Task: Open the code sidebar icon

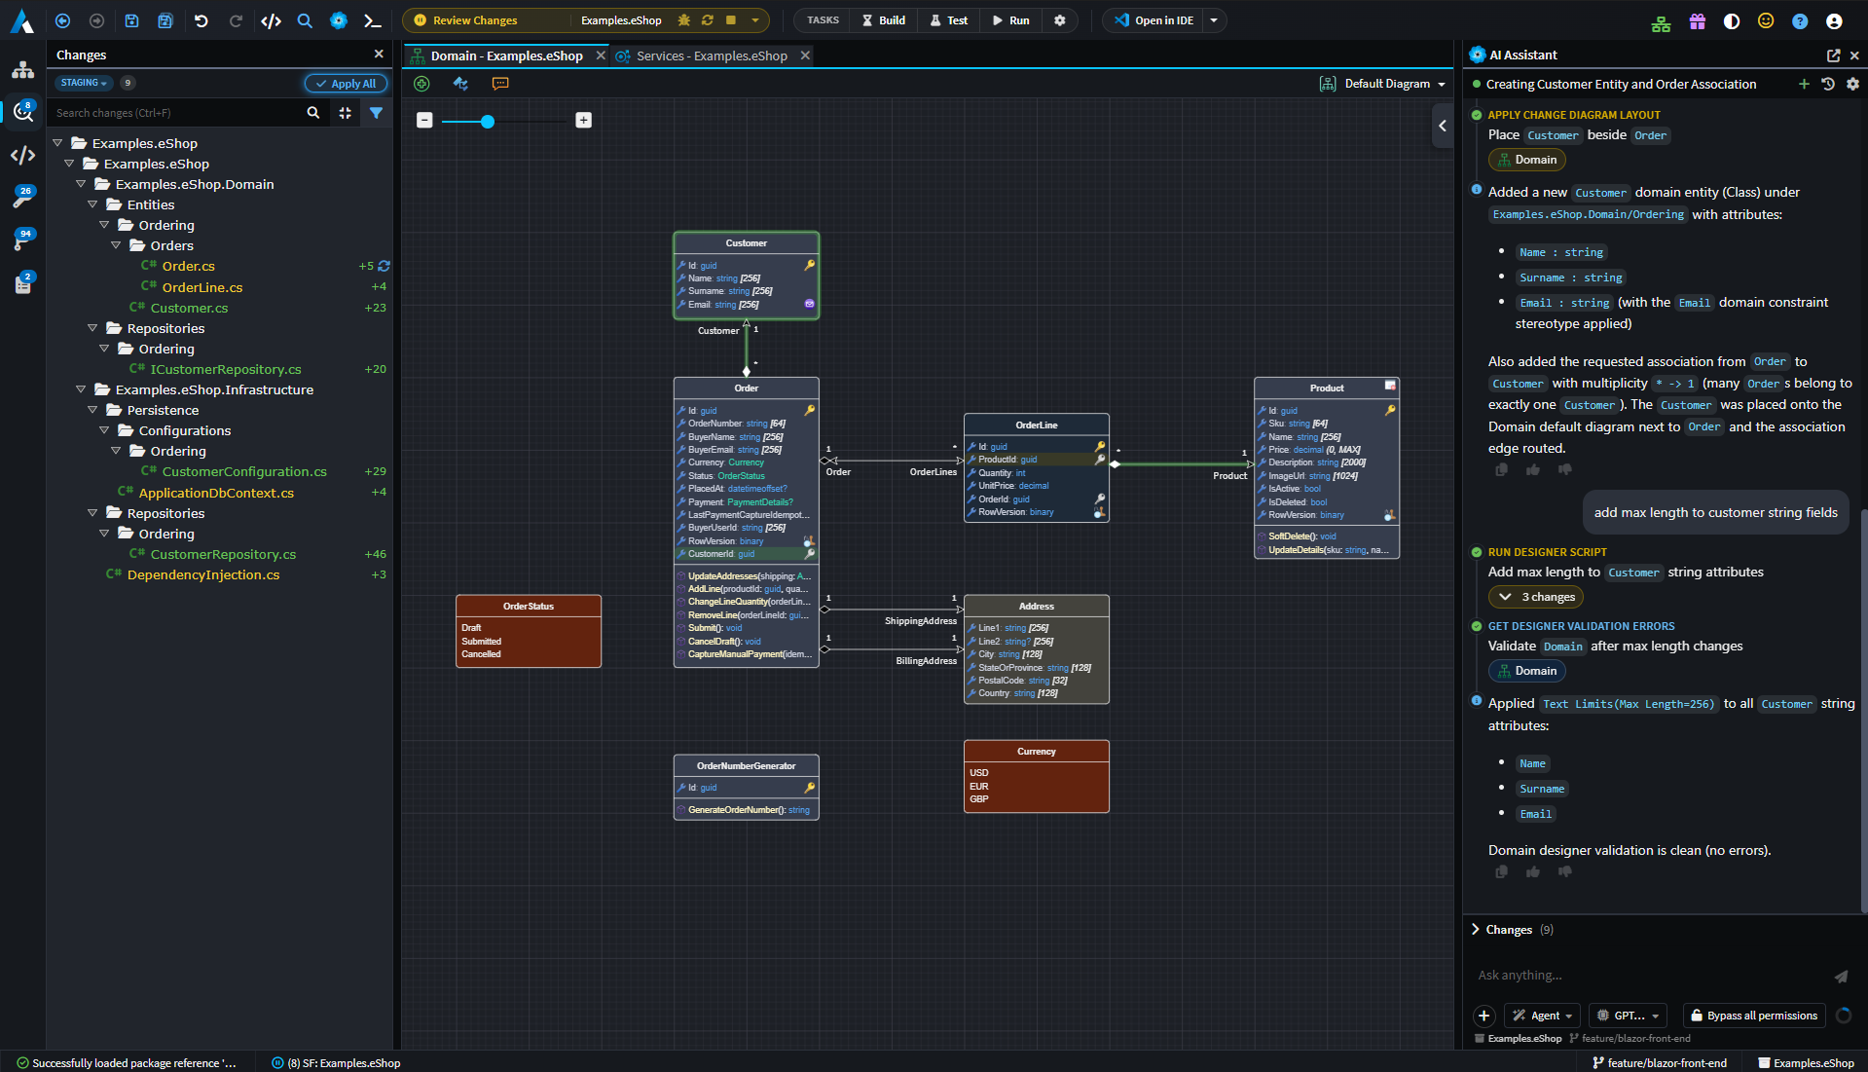Action: [23, 155]
